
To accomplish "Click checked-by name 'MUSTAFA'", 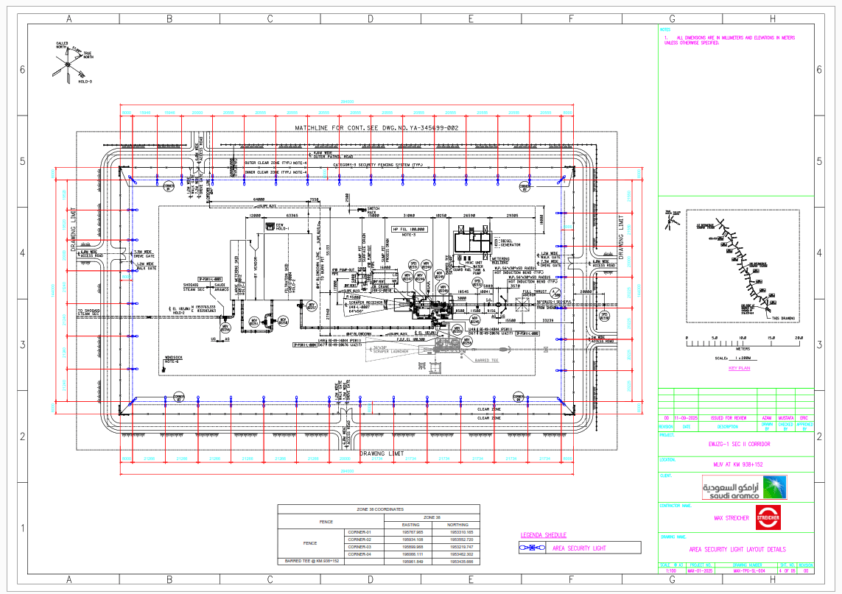I will coord(785,417).
